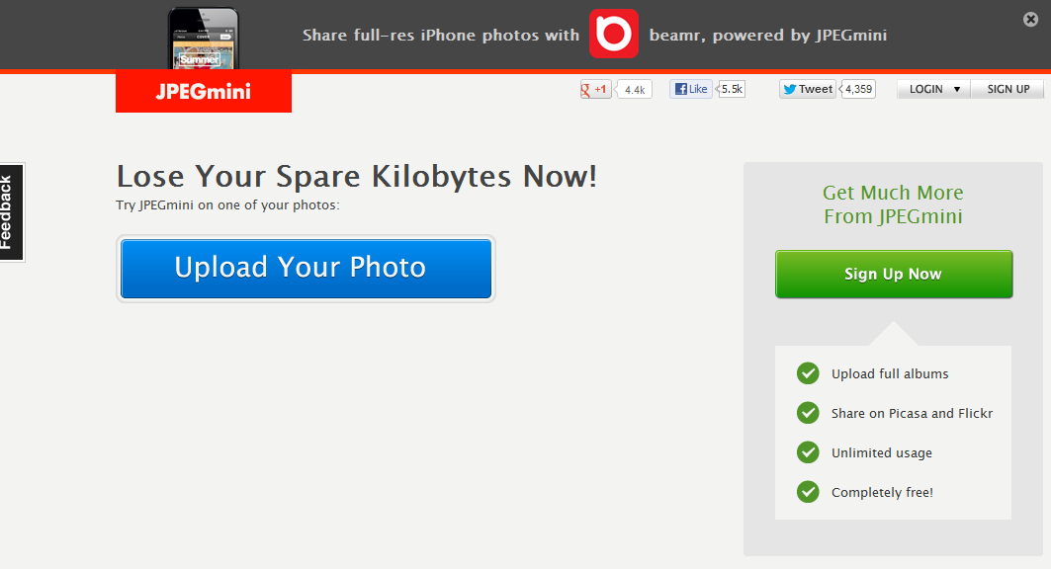
Task: Open the Feedback side tab
Action: pos(11,212)
